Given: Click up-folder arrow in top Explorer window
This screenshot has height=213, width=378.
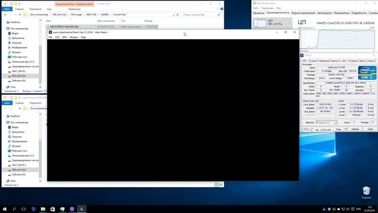Looking at the screenshot, I should [20, 15].
